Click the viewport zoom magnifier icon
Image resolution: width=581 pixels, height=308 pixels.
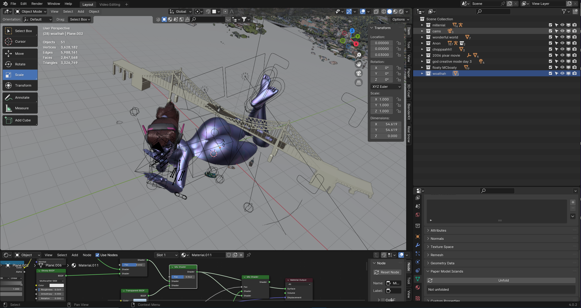pos(359,55)
